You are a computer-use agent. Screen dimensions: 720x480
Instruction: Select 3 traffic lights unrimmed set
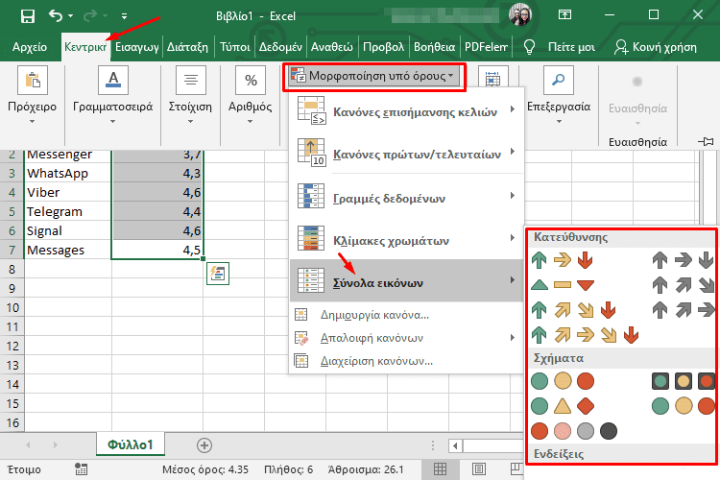point(562,381)
